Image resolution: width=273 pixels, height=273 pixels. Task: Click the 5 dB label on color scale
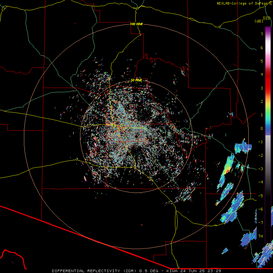[262, 61]
